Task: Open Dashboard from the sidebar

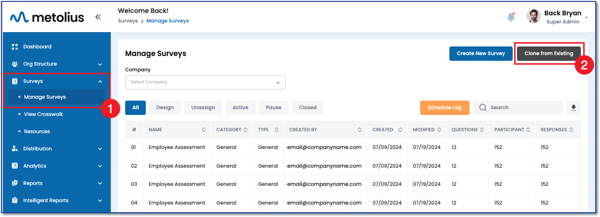Action: [x=37, y=47]
